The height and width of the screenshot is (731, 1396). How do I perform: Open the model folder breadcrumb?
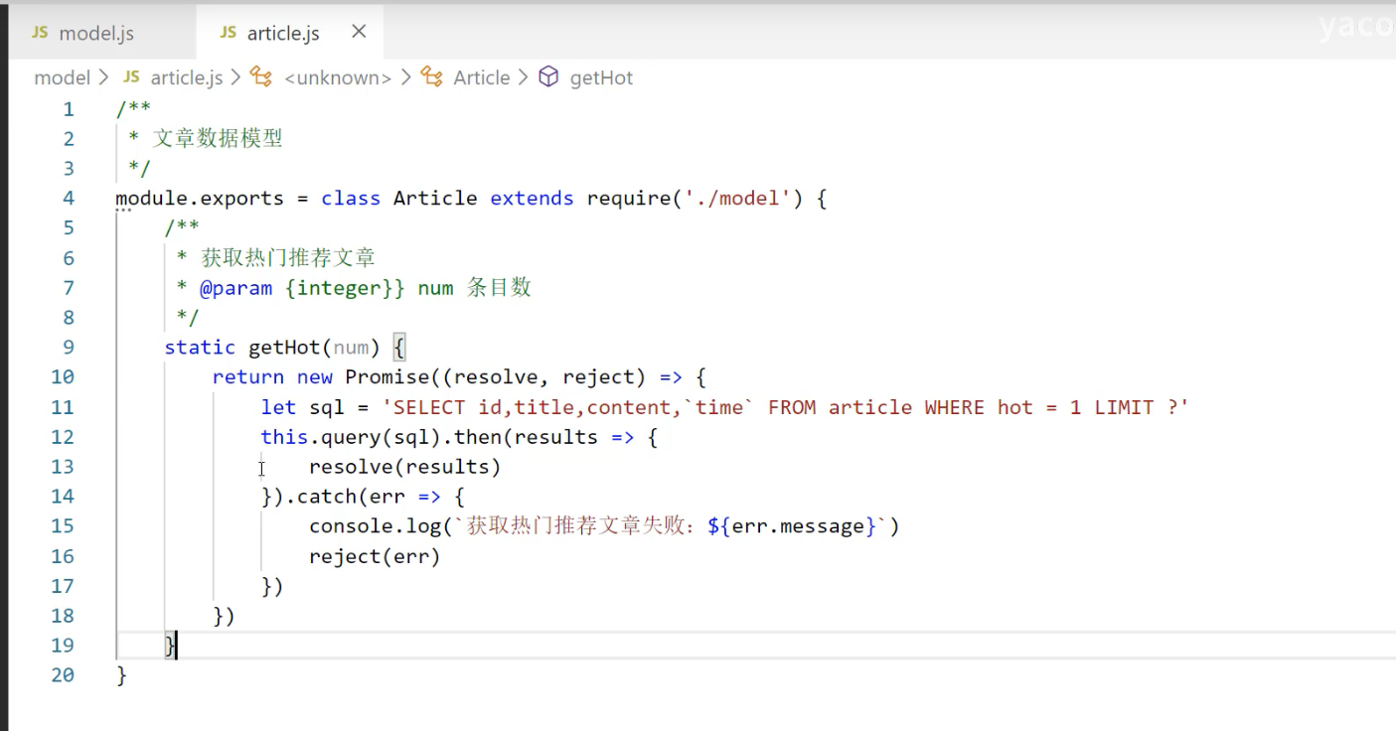pos(62,77)
